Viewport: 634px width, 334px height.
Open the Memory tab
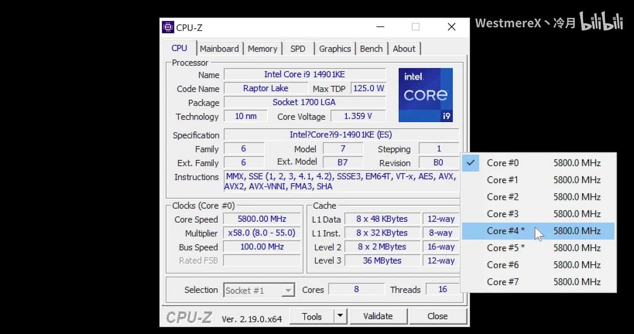click(263, 48)
